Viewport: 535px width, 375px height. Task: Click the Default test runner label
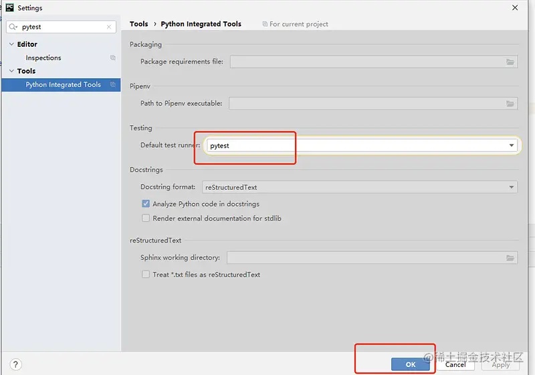pyautogui.click(x=171, y=145)
